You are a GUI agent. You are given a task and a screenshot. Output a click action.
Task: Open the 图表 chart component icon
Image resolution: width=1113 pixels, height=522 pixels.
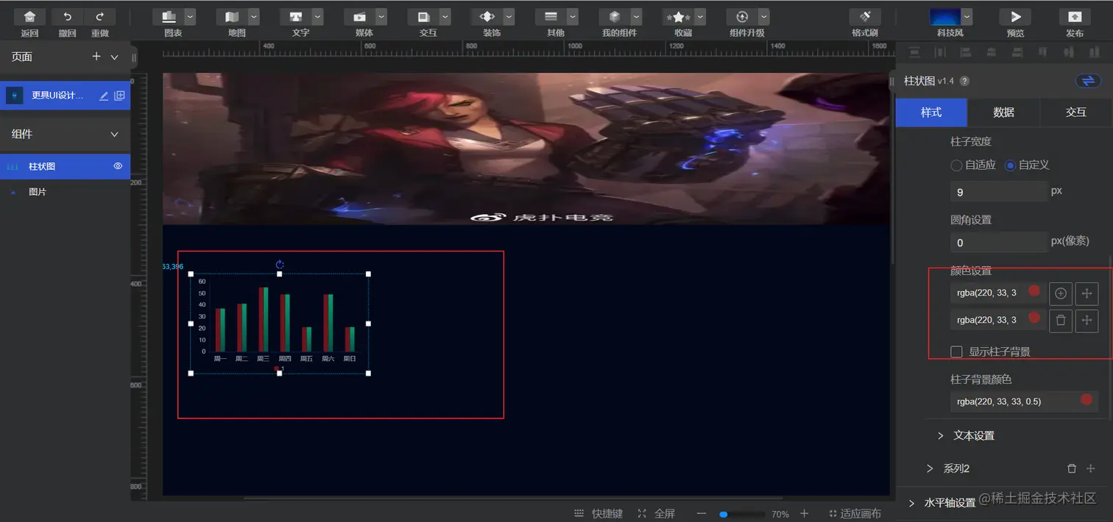click(169, 16)
